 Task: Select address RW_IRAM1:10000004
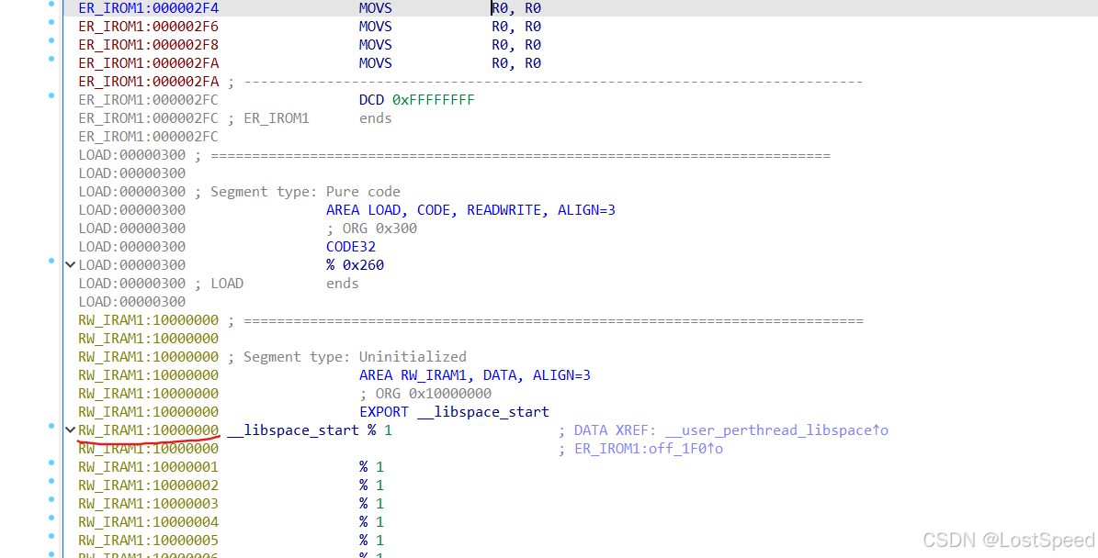point(149,521)
